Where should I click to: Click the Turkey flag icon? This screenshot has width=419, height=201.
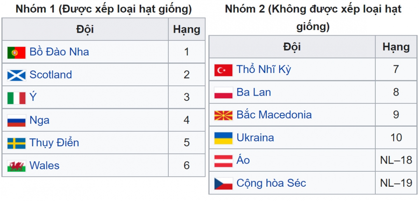223,70
